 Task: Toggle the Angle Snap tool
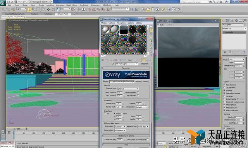click(94, 9)
